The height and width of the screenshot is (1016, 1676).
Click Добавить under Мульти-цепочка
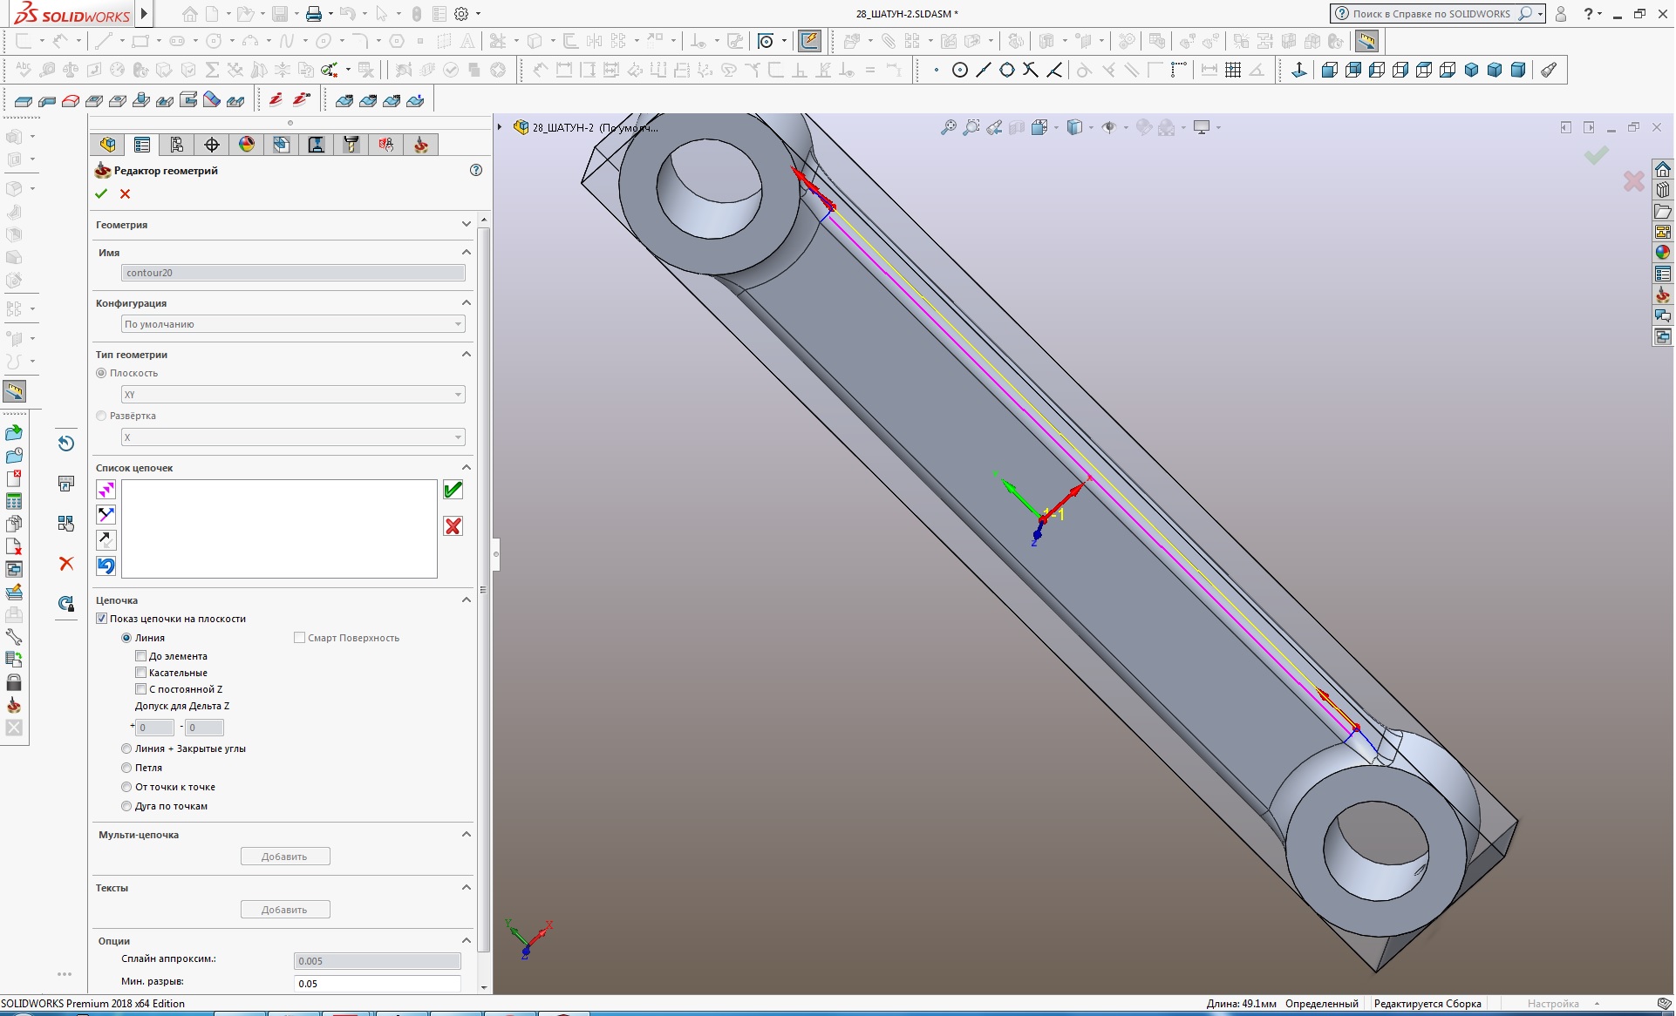click(x=285, y=857)
